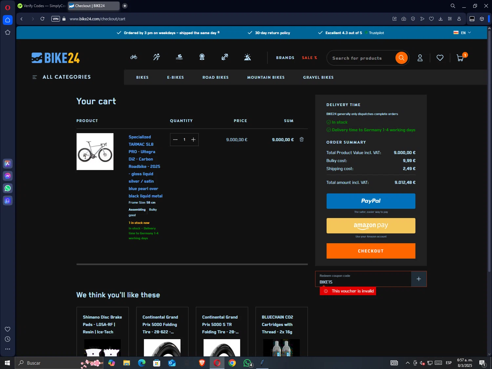Open Continental Grand Prix 5000 Folding Tire card
The height and width of the screenshot is (369, 492).
162,332
